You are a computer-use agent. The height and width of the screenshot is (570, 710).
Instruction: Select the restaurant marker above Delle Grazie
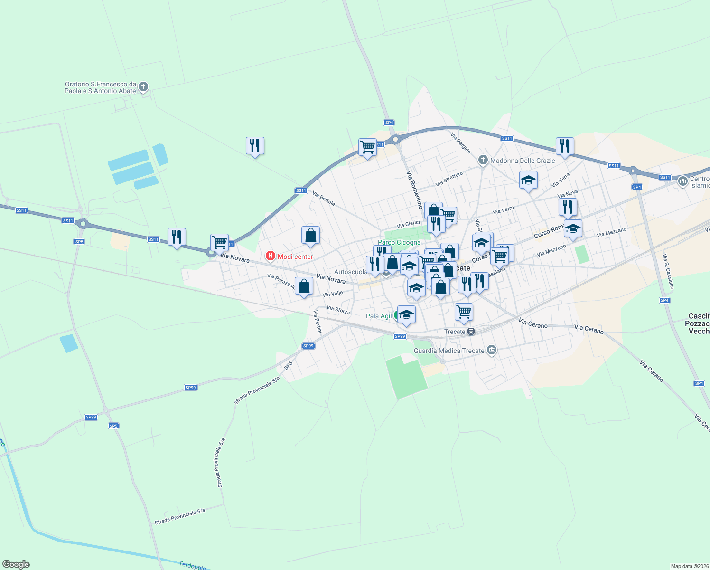coord(565,146)
